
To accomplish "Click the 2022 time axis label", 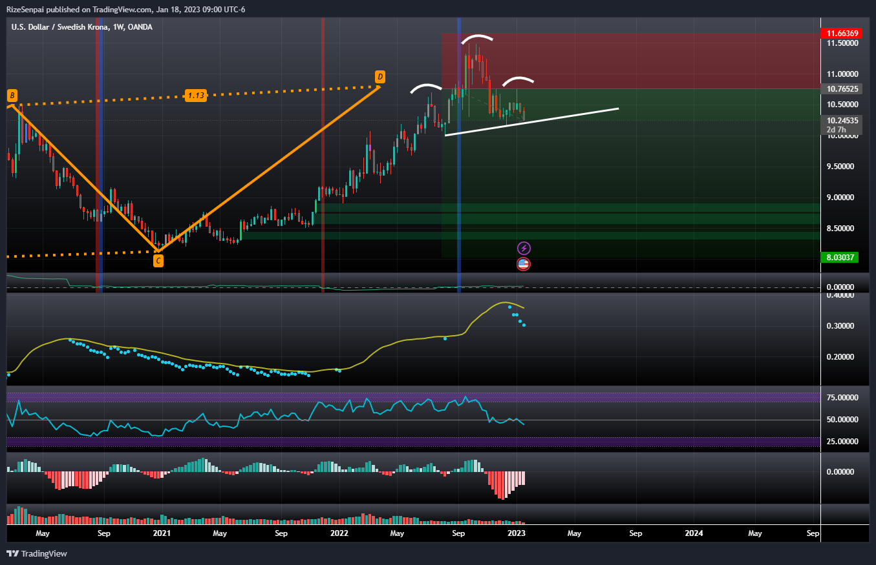I will click(x=339, y=533).
